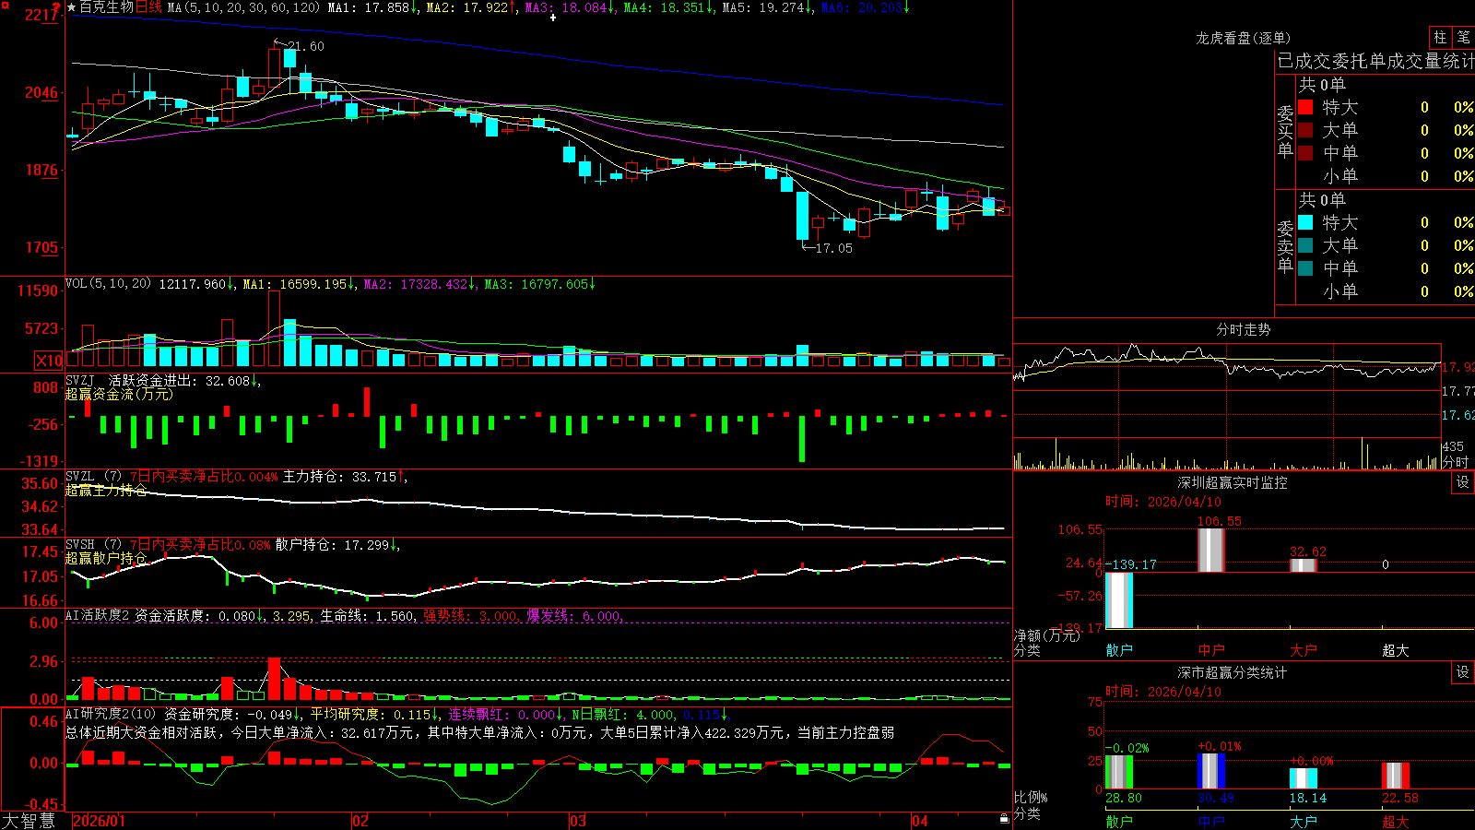
Task: Click the red 超大 label in 深市超赢分类统计
Action: pyautogui.click(x=1396, y=821)
